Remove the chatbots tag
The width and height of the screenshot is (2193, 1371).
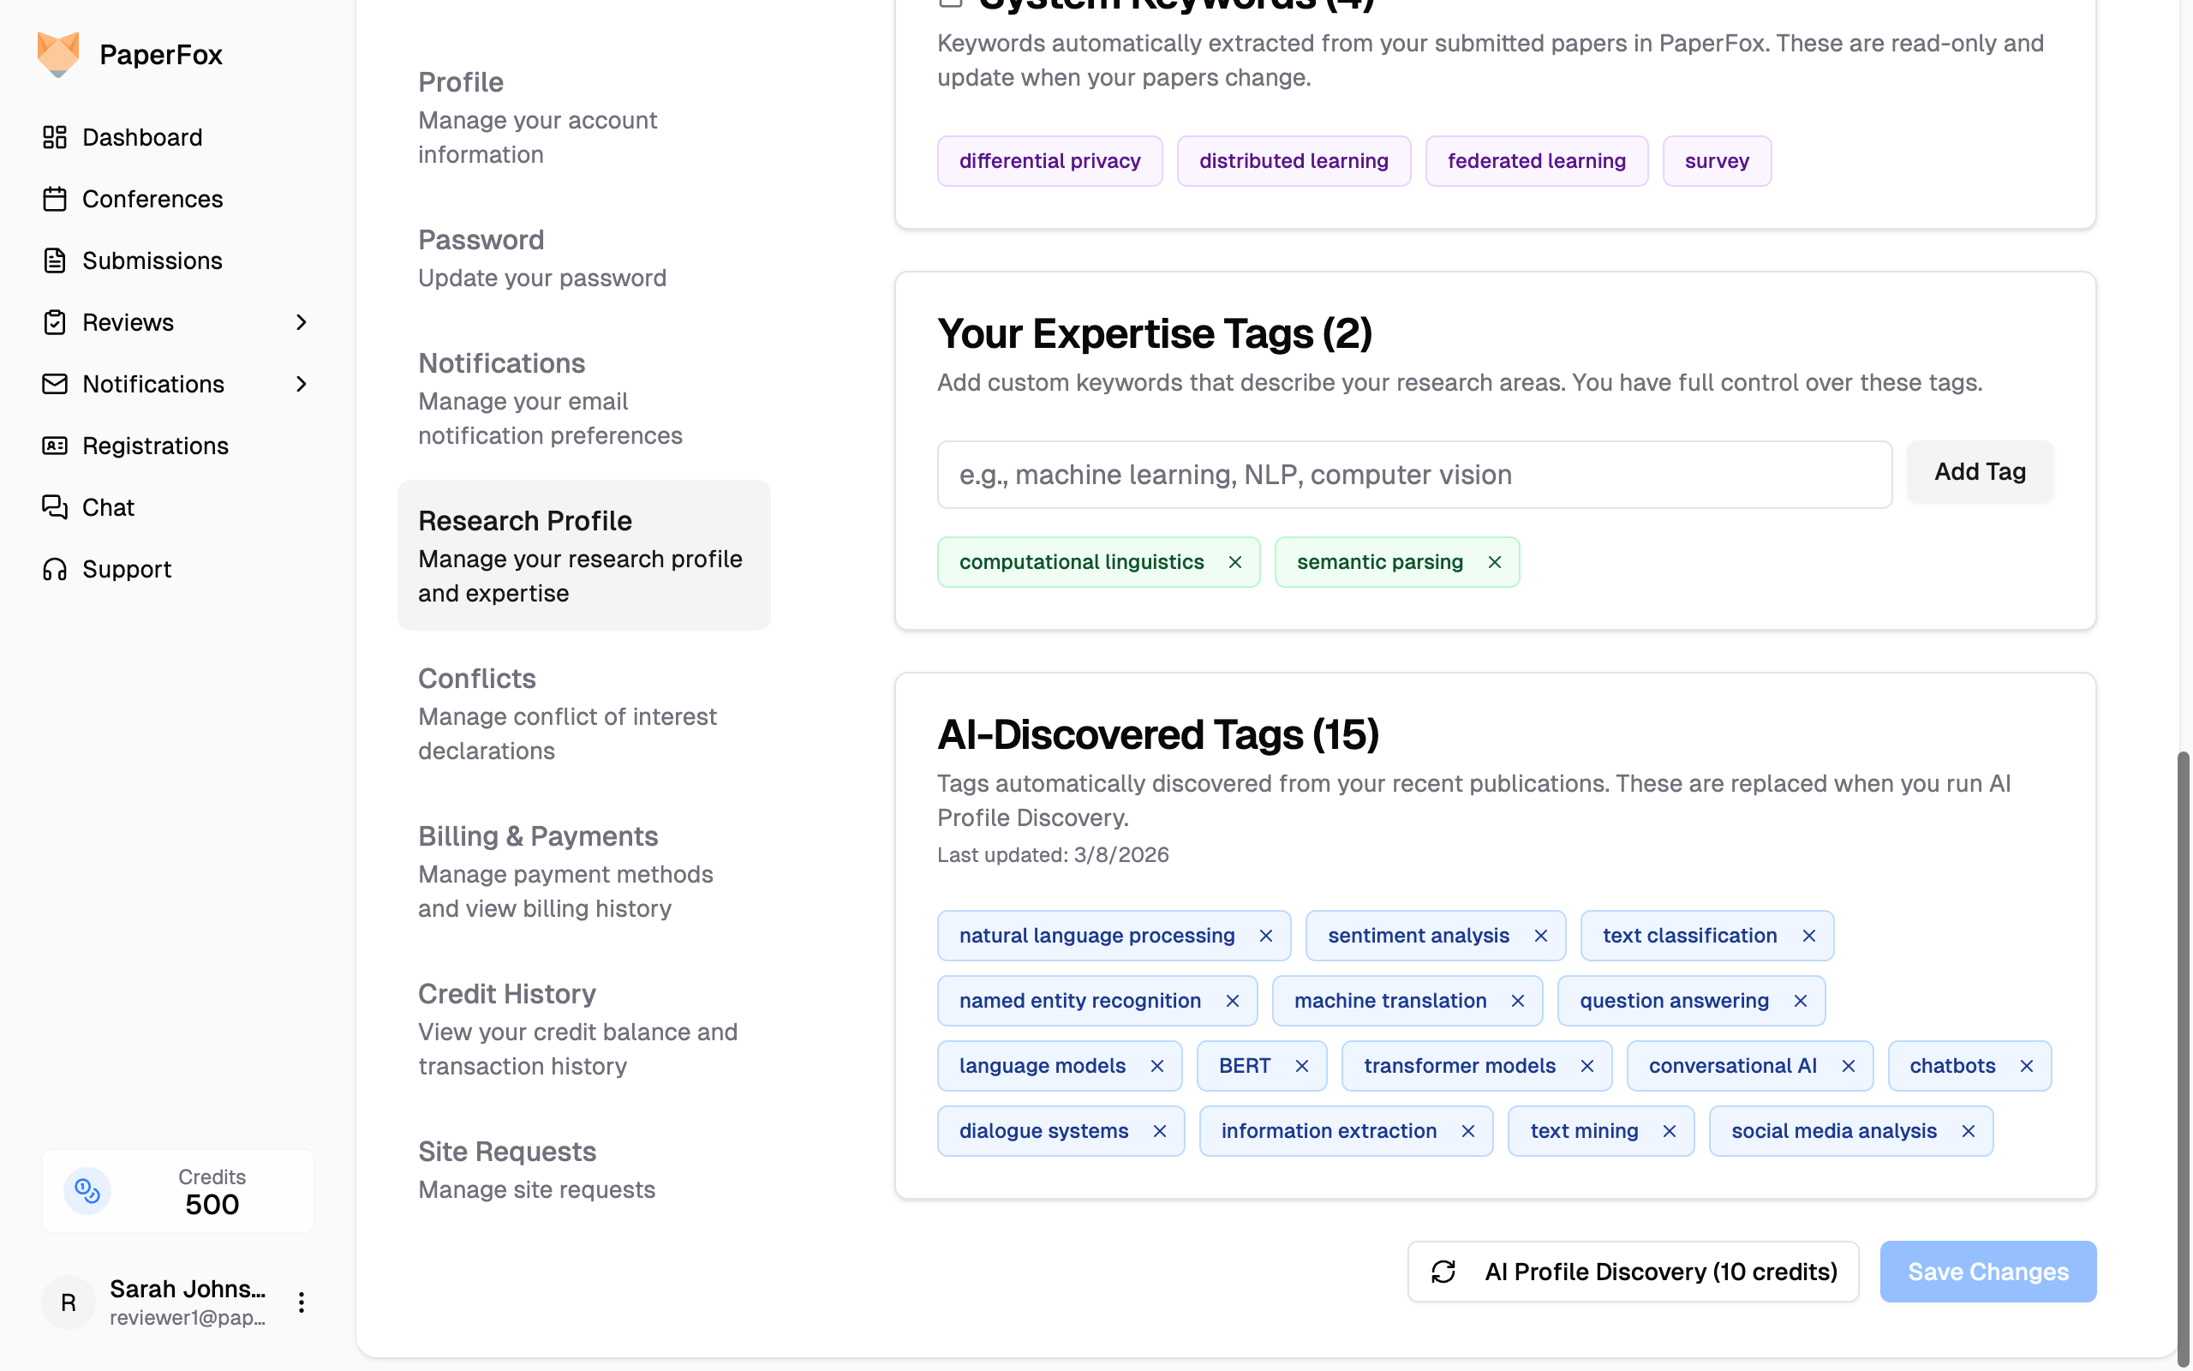[2026, 1065]
